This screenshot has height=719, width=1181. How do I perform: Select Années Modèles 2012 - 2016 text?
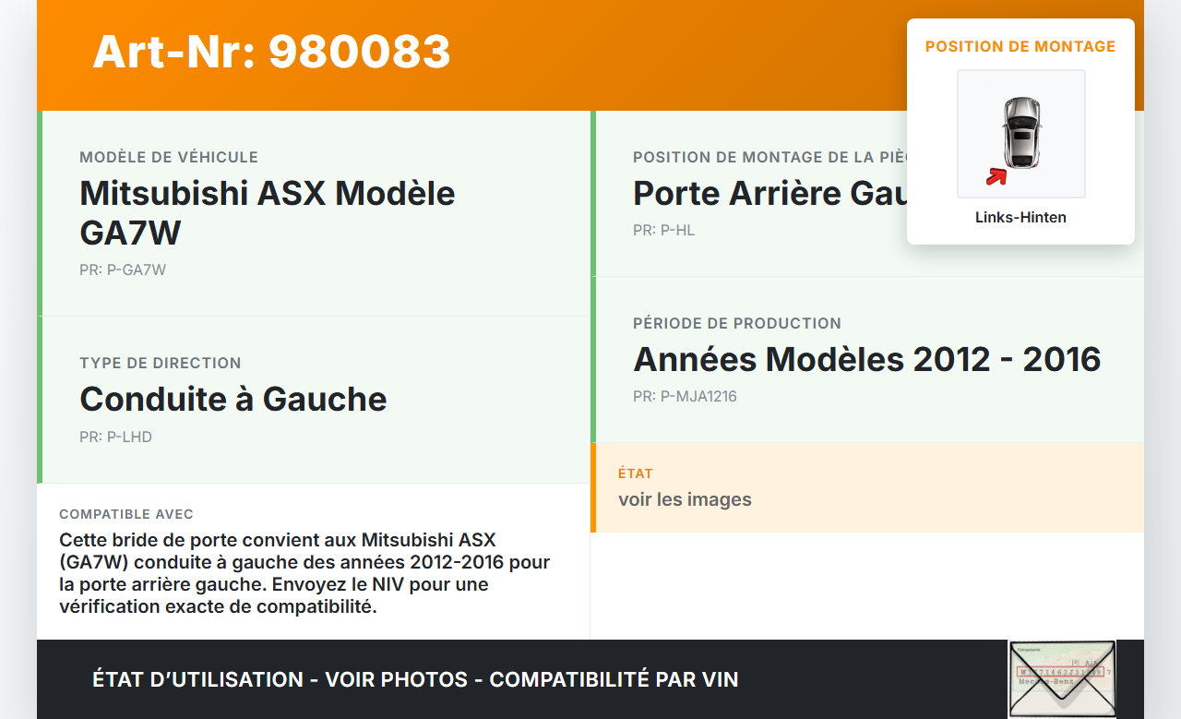866,359
